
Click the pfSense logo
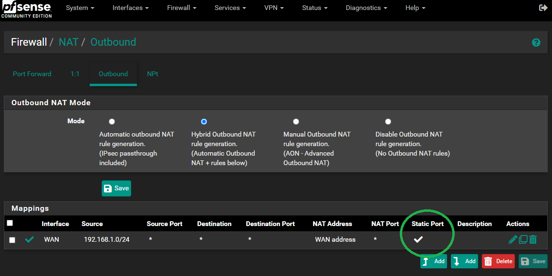tap(26, 10)
